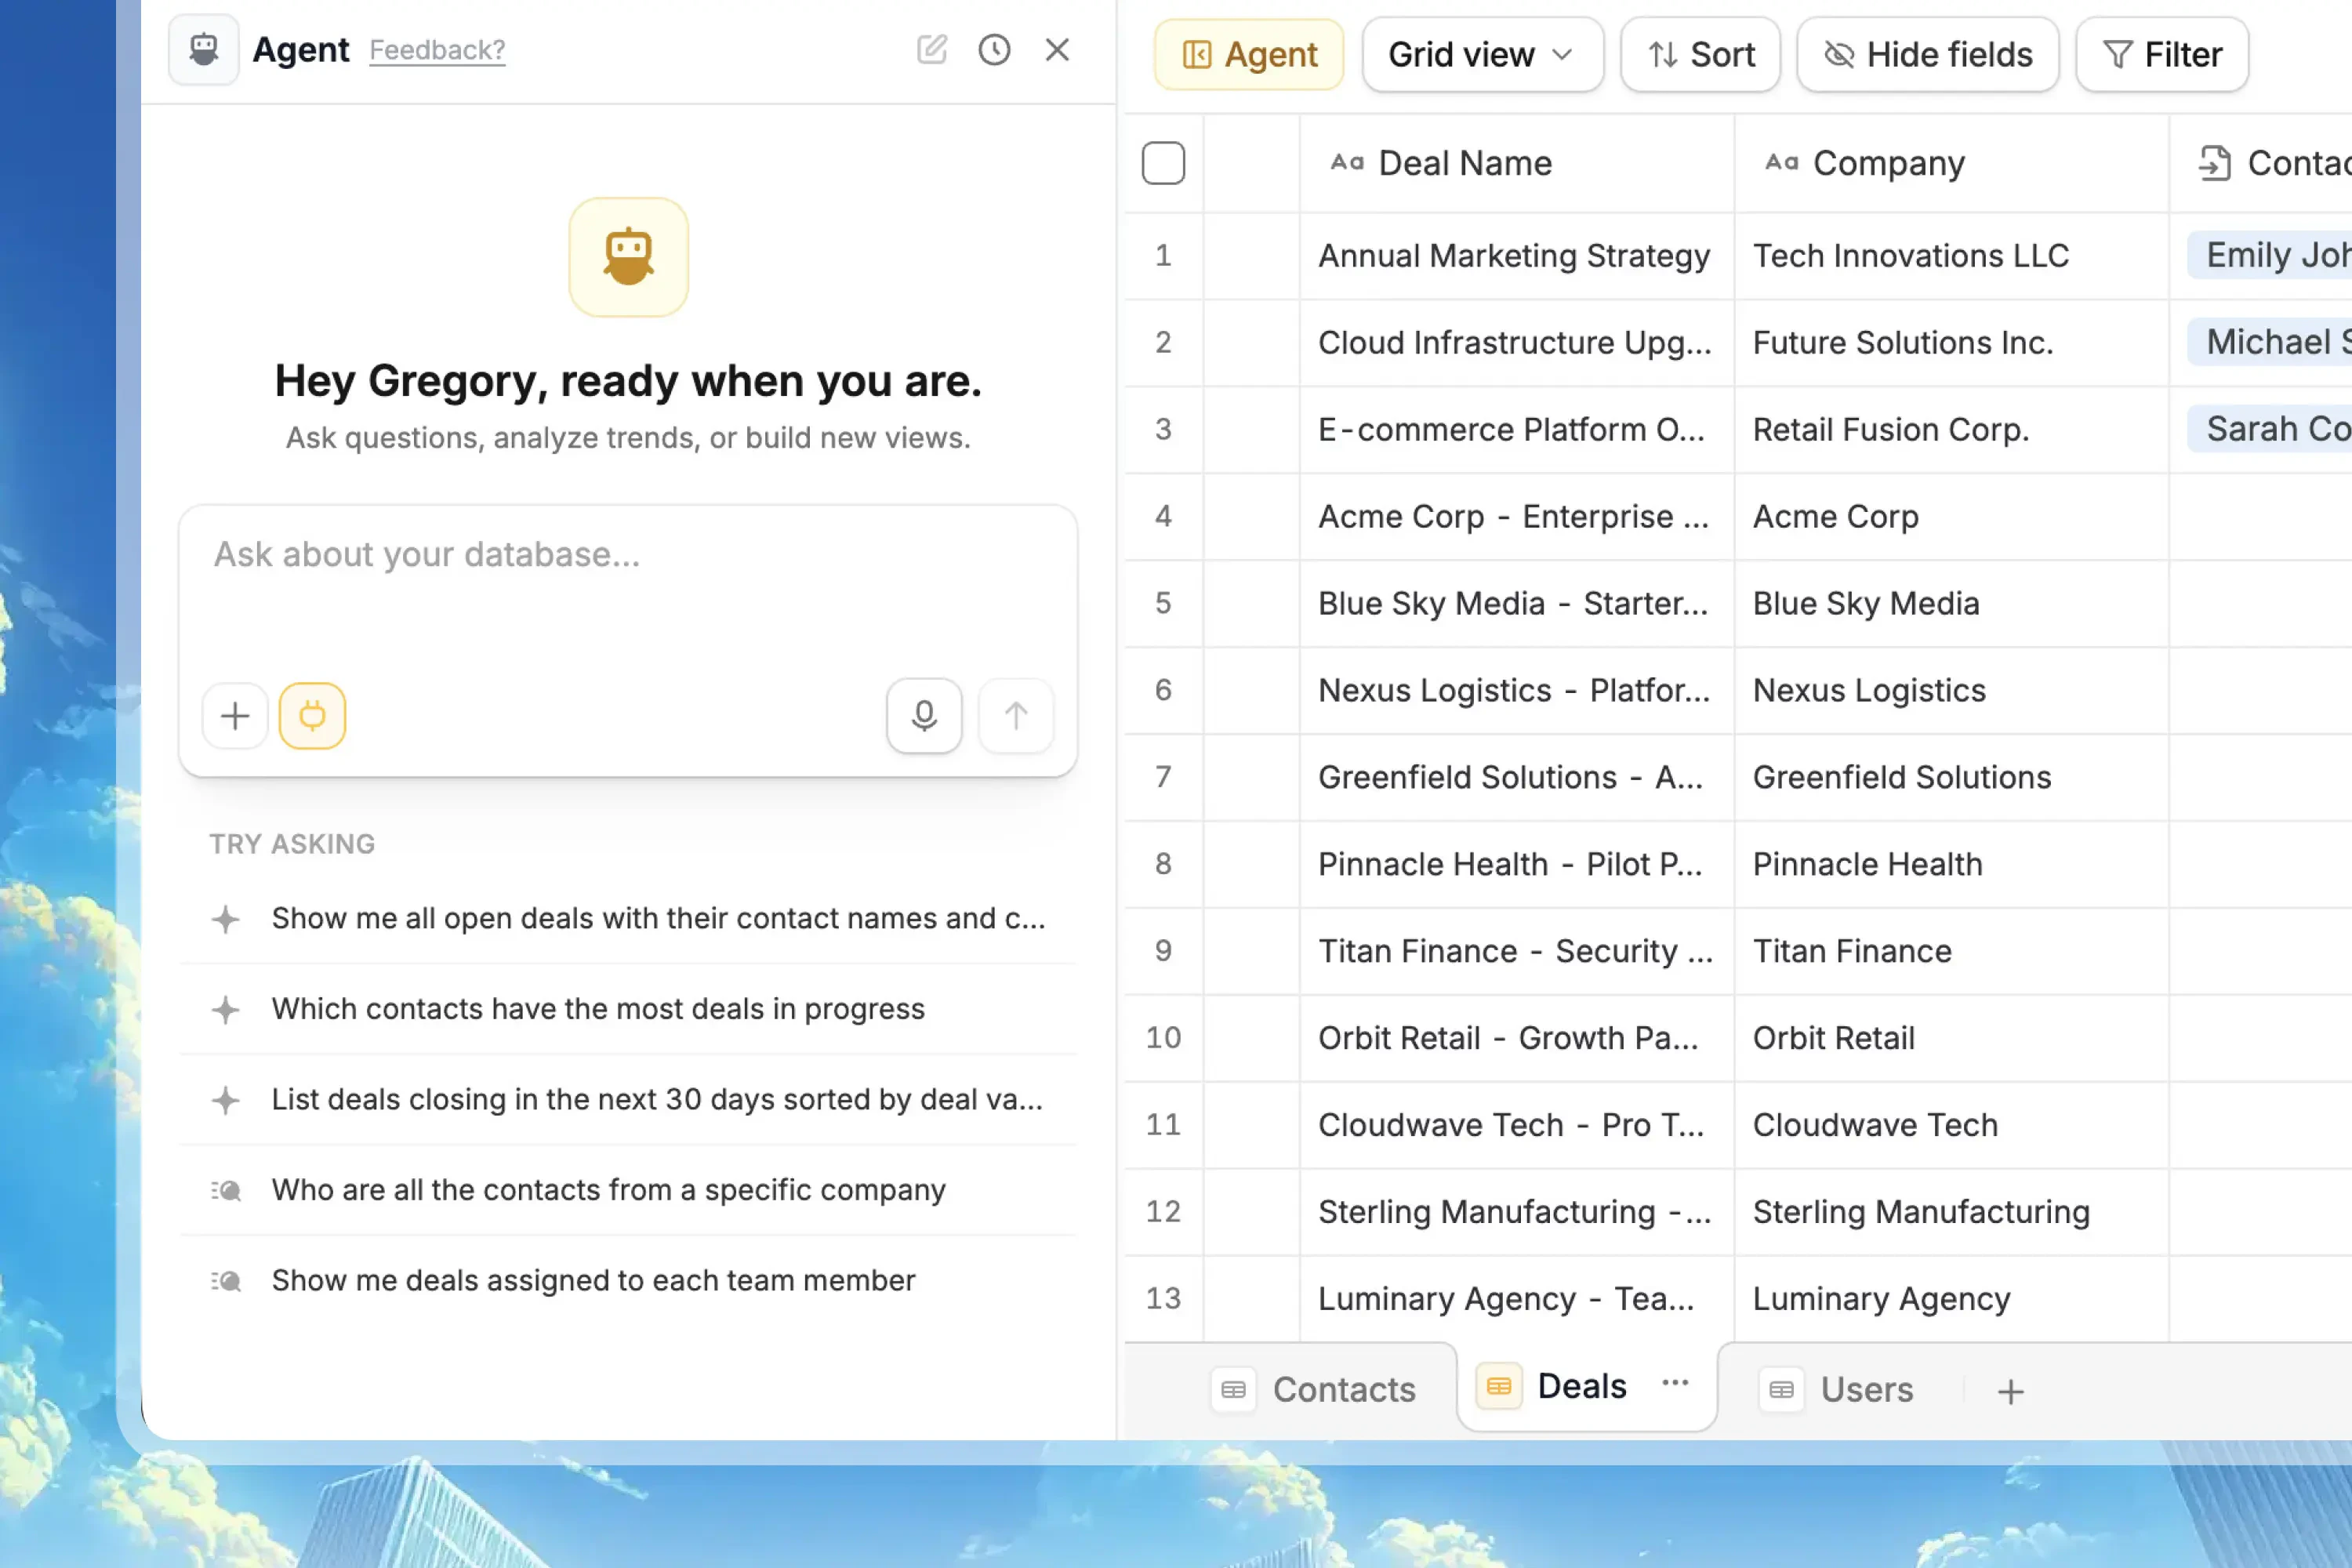Open the Grid view dropdown
Screen dimensions: 2352x1568
(x=1482, y=54)
